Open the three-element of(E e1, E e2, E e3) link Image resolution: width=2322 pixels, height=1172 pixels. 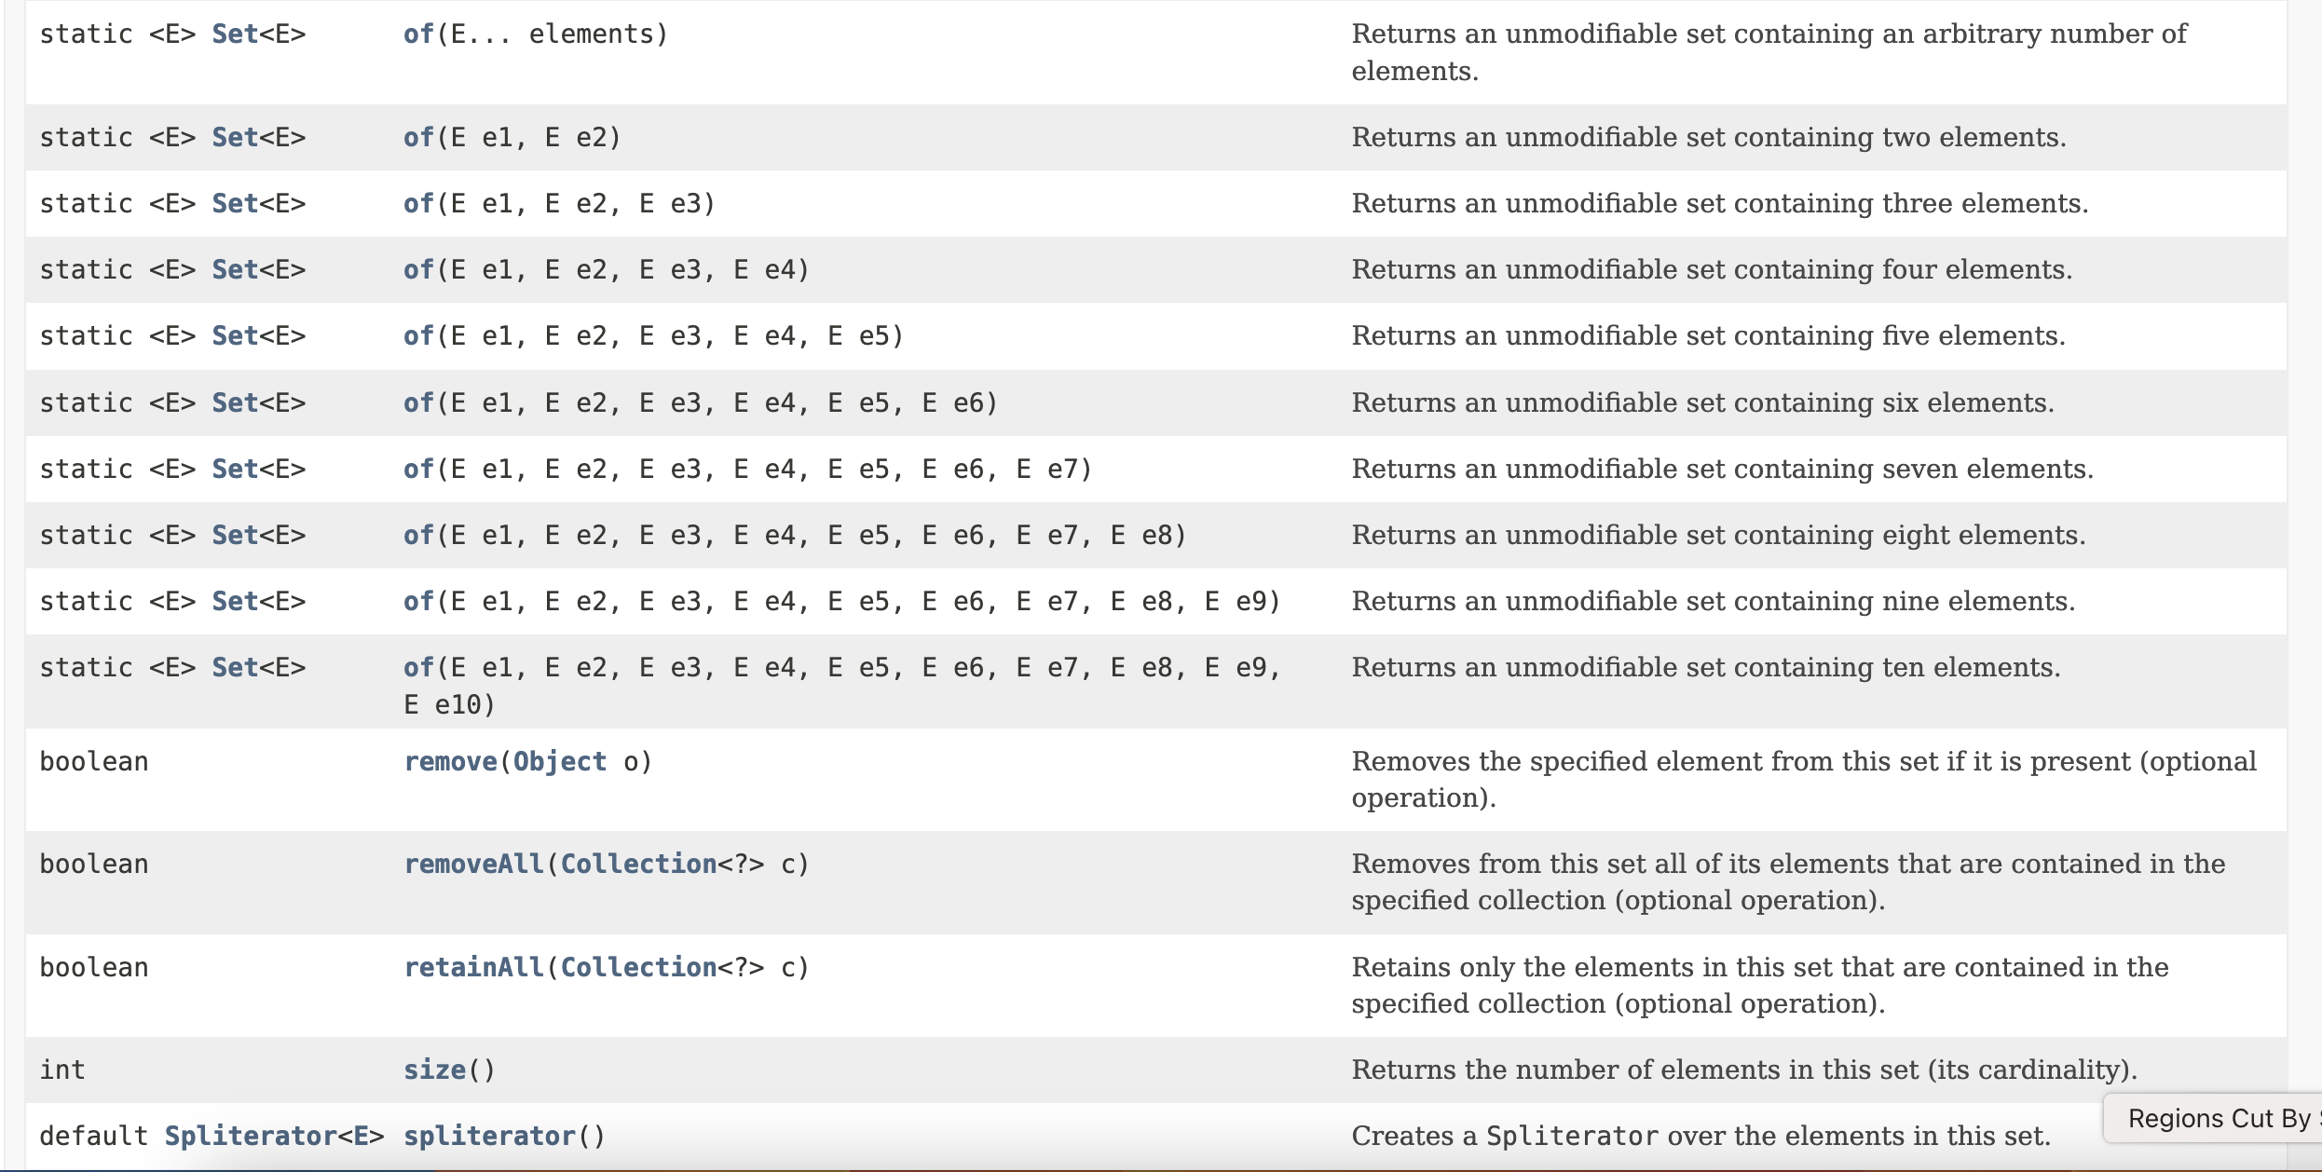[x=418, y=204]
